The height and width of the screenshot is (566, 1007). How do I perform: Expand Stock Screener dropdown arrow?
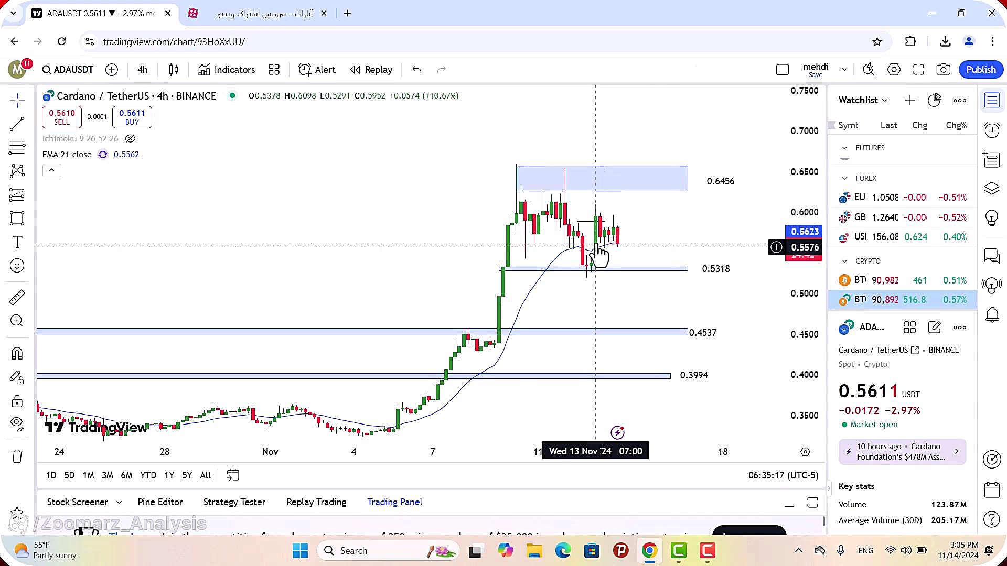tap(119, 502)
